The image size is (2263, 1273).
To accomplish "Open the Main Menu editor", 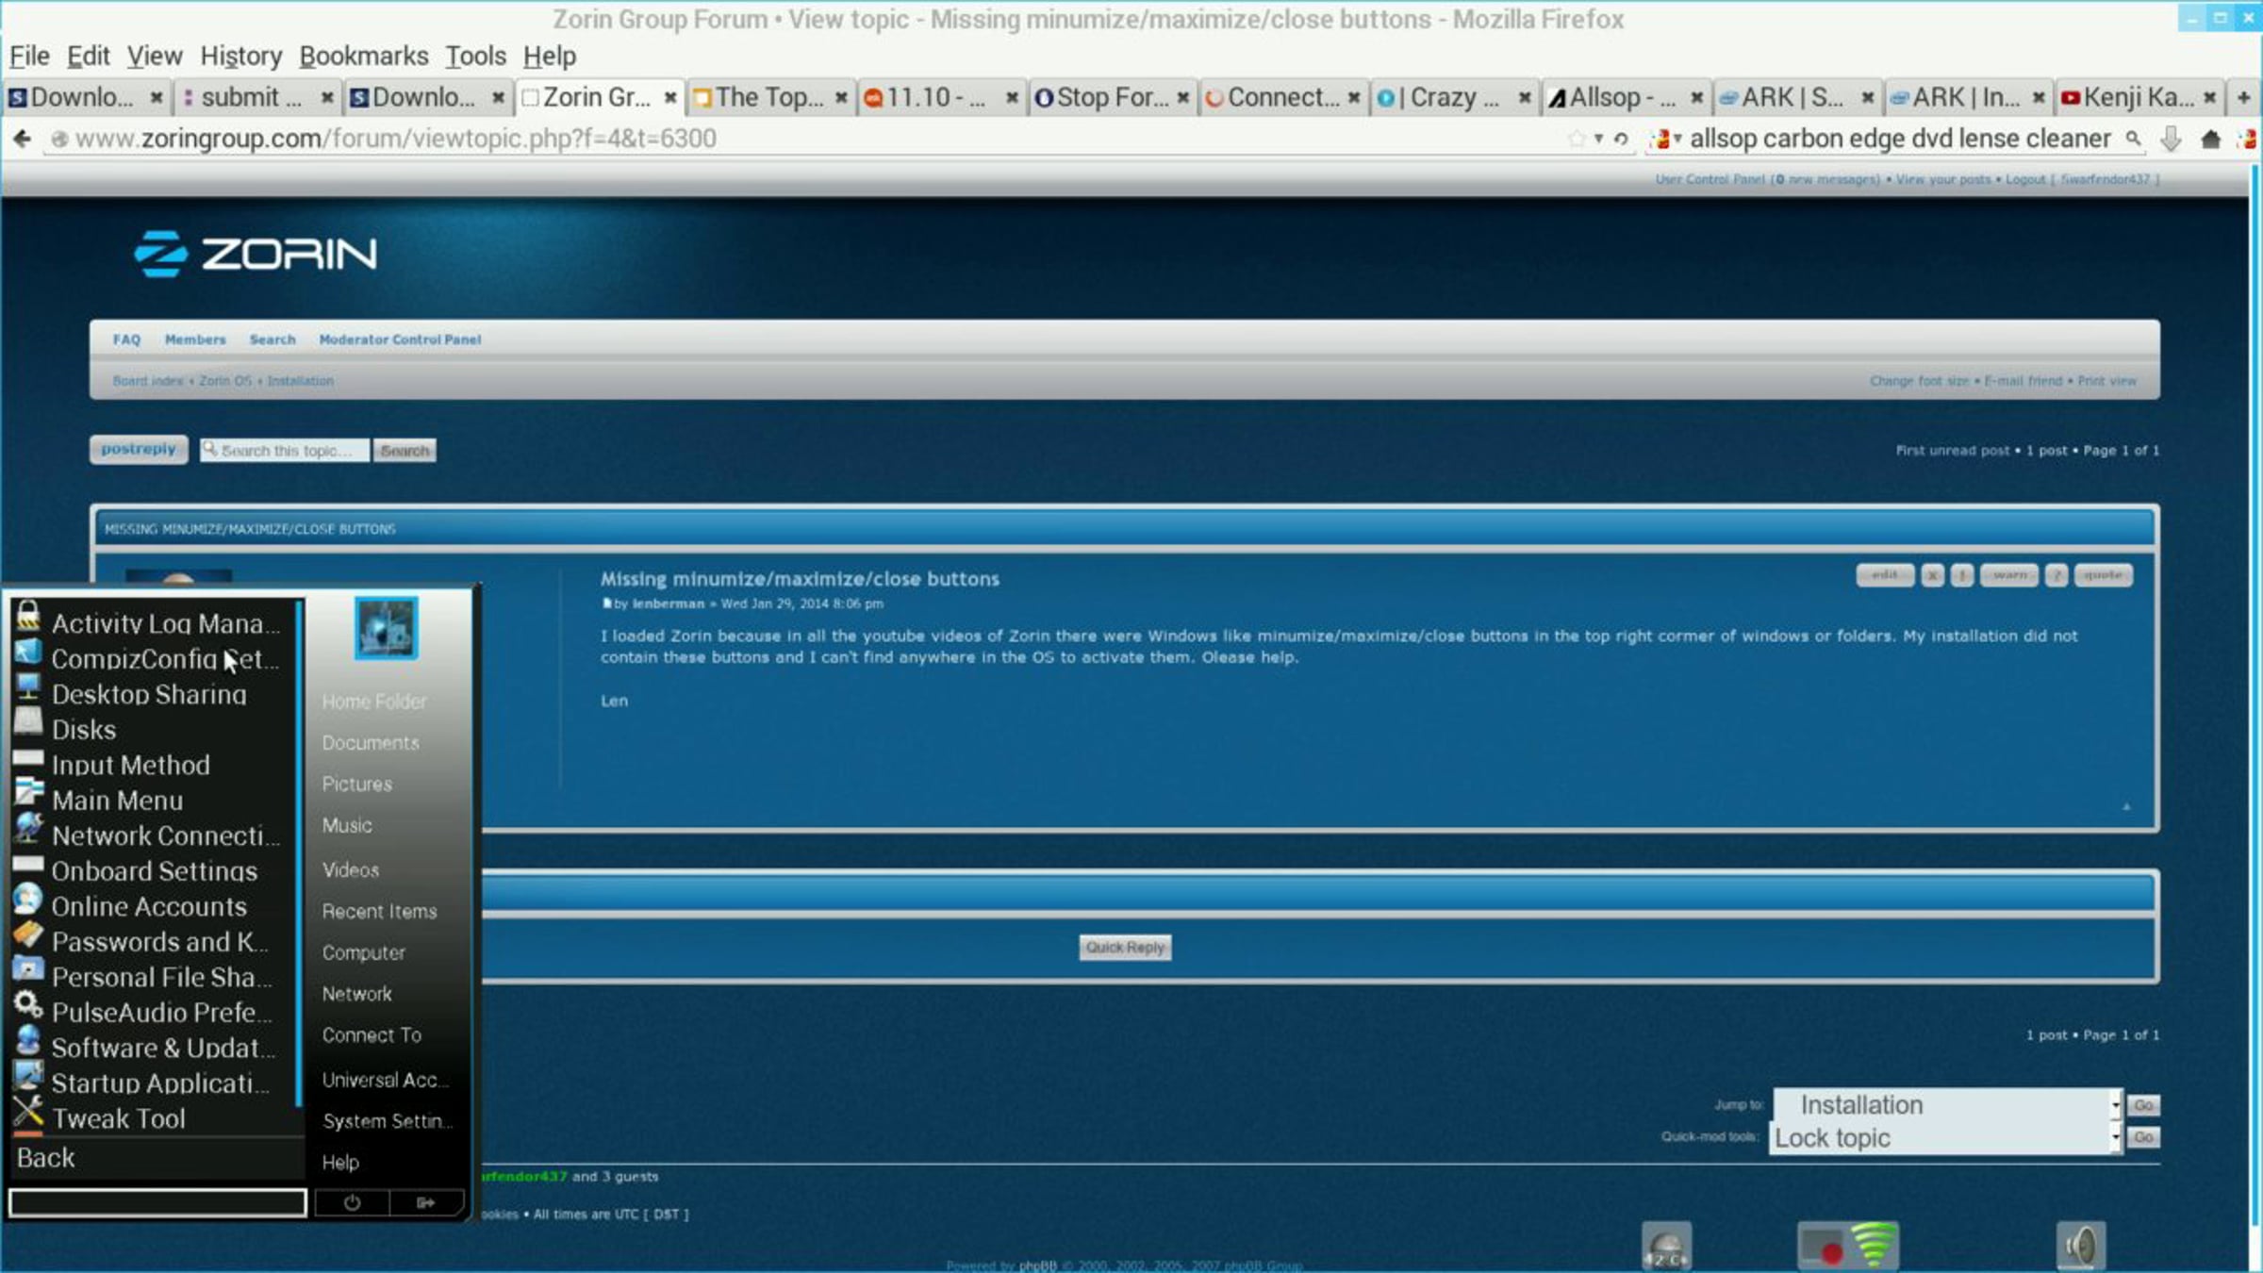I will pyautogui.click(x=156, y=800).
